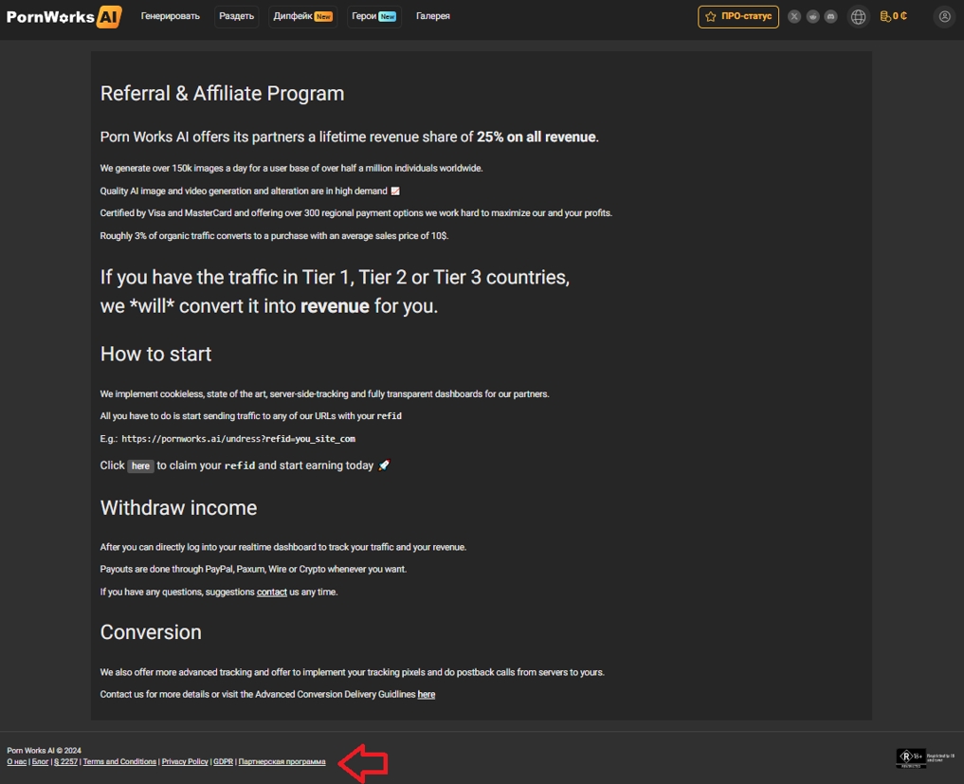964x784 pixels.
Task: Open the globe language selector
Action: point(858,17)
